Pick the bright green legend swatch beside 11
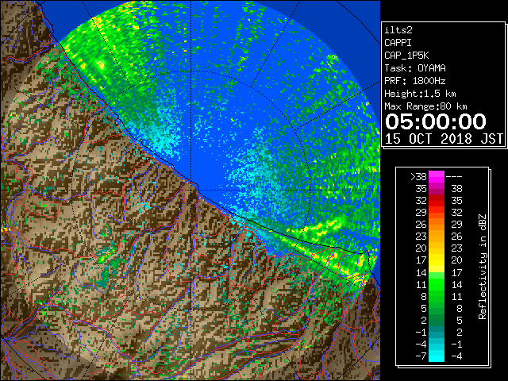Screen dimensions: 508x381 point(437,284)
